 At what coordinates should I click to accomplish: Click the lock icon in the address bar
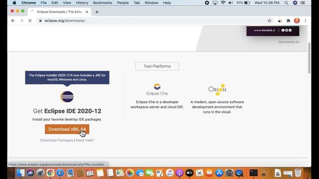[x=40, y=21]
